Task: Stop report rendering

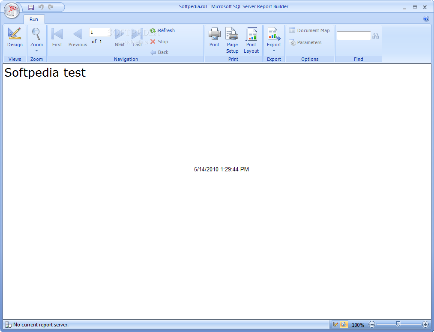Action: coord(159,42)
